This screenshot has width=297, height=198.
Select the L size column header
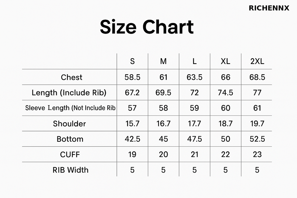point(195,61)
